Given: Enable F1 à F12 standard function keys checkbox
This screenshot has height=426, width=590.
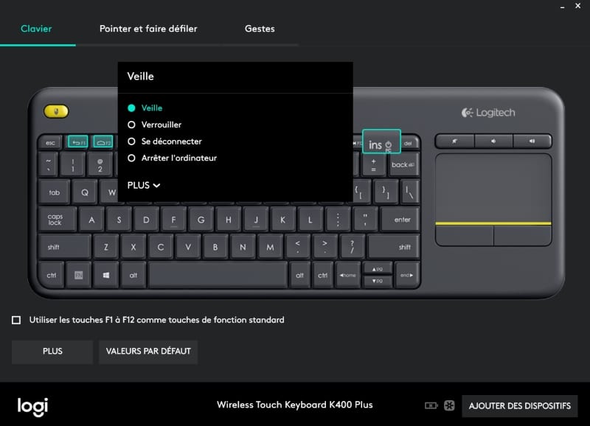Looking at the screenshot, I should [x=16, y=320].
